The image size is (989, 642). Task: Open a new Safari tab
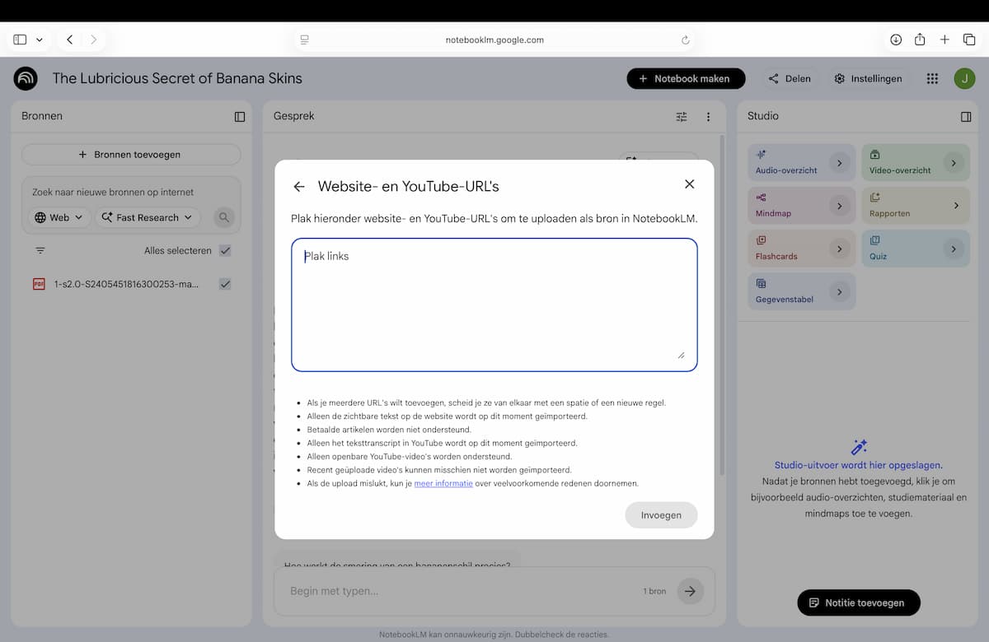[x=945, y=40]
